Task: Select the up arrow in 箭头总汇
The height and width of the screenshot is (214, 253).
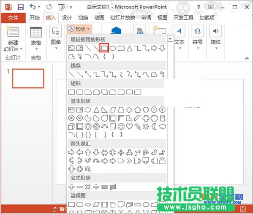Action: click(x=88, y=152)
